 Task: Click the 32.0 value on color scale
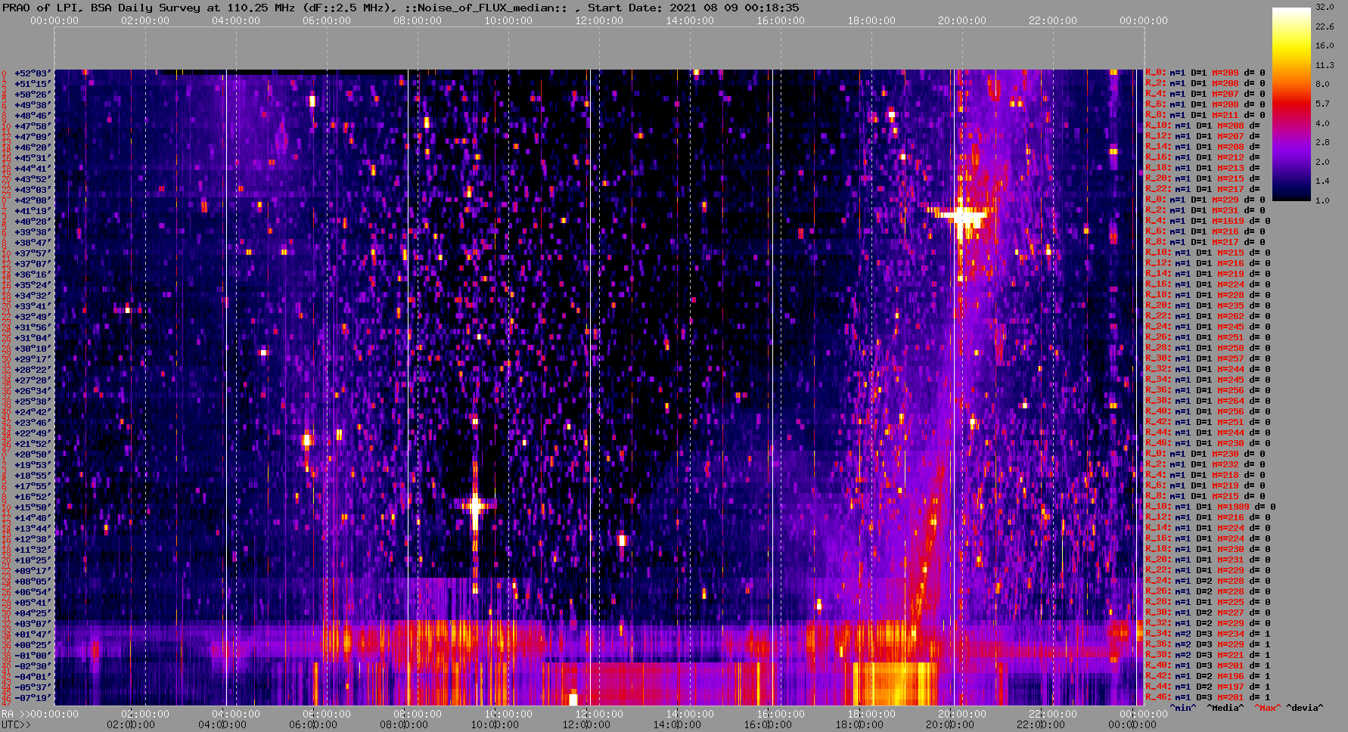(1325, 7)
